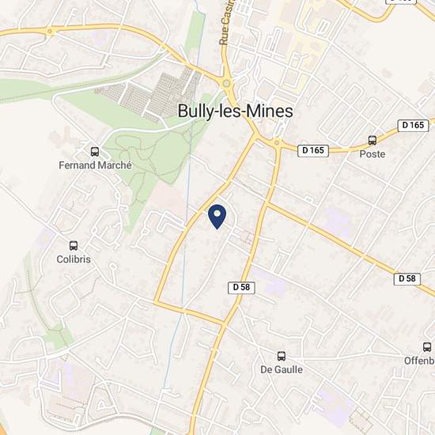The height and width of the screenshot is (435, 435).
Task: Select the De Gaulle bus stop icon
Action: (282, 356)
